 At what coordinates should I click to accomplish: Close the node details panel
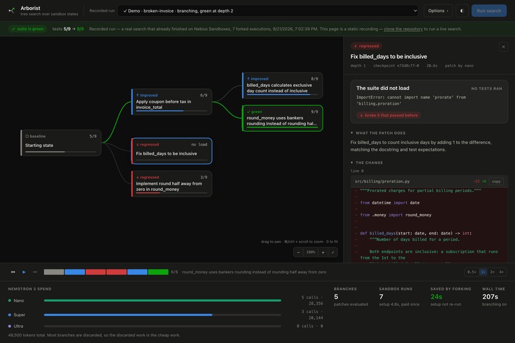tap(503, 47)
